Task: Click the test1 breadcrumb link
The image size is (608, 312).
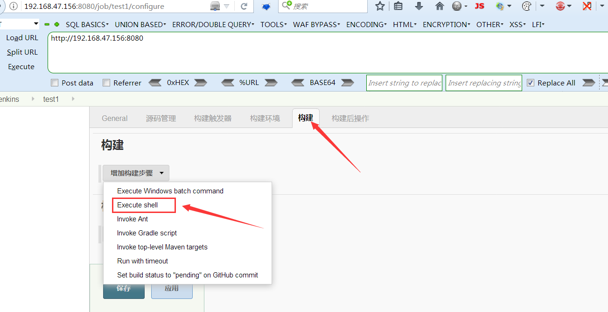Action: [x=51, y=99]
